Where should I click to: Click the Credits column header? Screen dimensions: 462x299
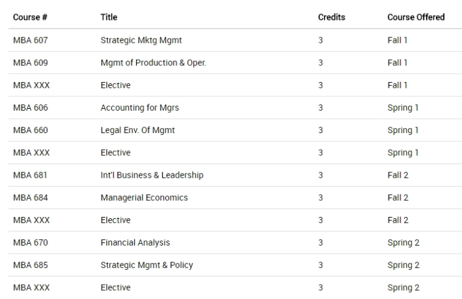tap(331, 17)
